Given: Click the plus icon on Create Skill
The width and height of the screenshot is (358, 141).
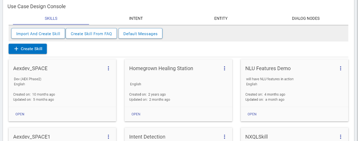Looking at the screenshot, I should (x=16, y=49).
